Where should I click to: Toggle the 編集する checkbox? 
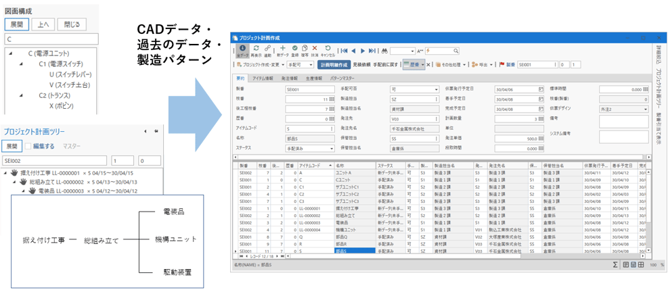[28, 146]
